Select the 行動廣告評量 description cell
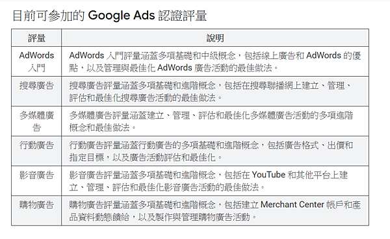390x239 pixels. tap(215, 151)
